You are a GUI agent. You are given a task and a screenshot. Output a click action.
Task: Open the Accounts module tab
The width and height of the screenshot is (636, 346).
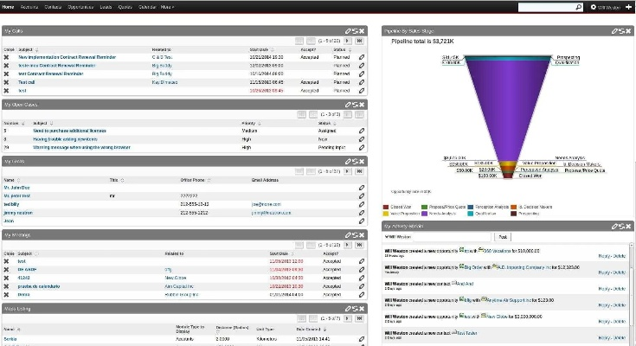[x=30, y=7]
